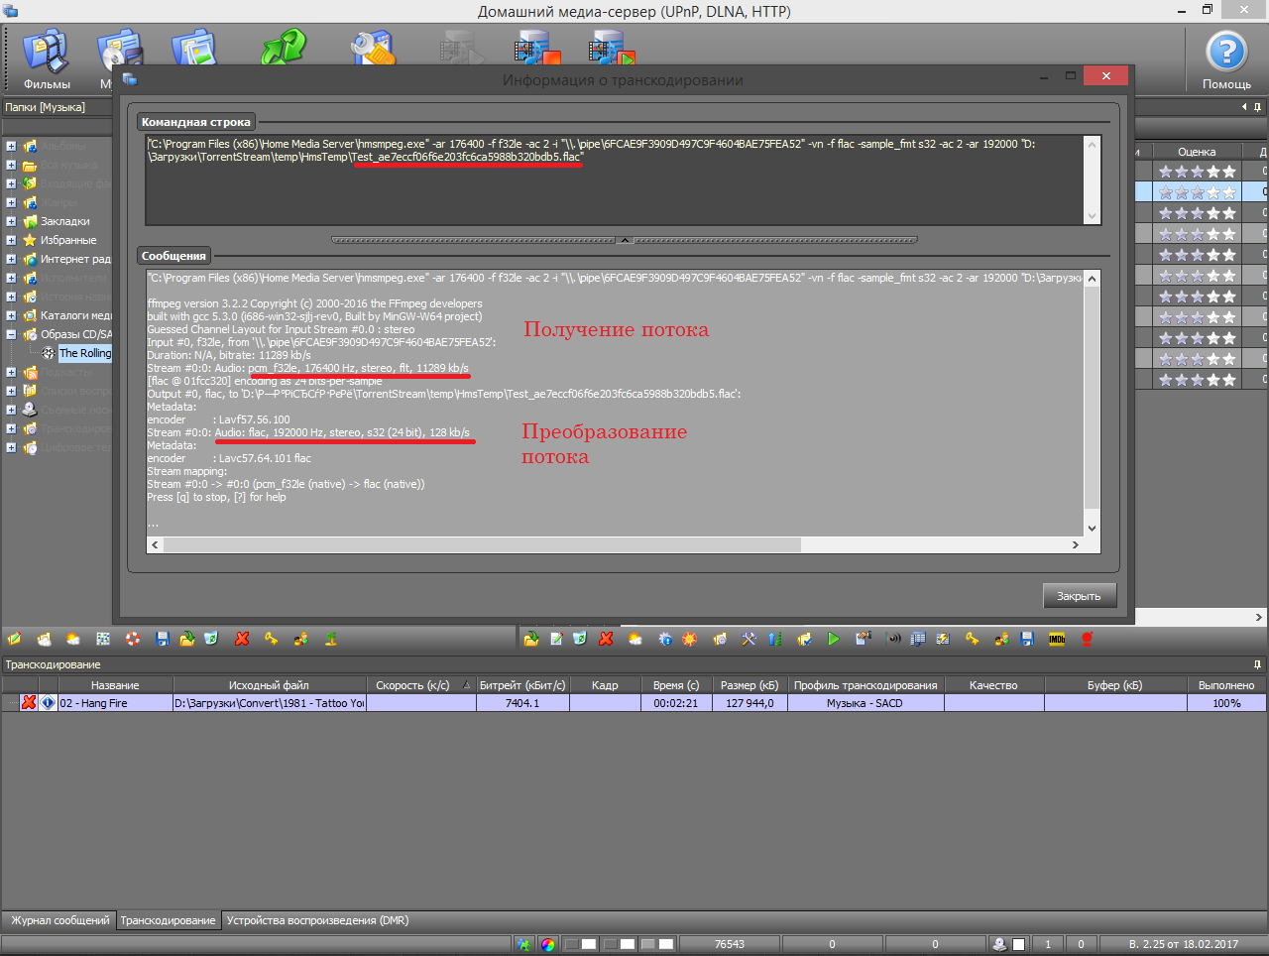Collapse the Образы CD/SA tree node
This screenshot has width=1269, height=956.
coord(11,334)
